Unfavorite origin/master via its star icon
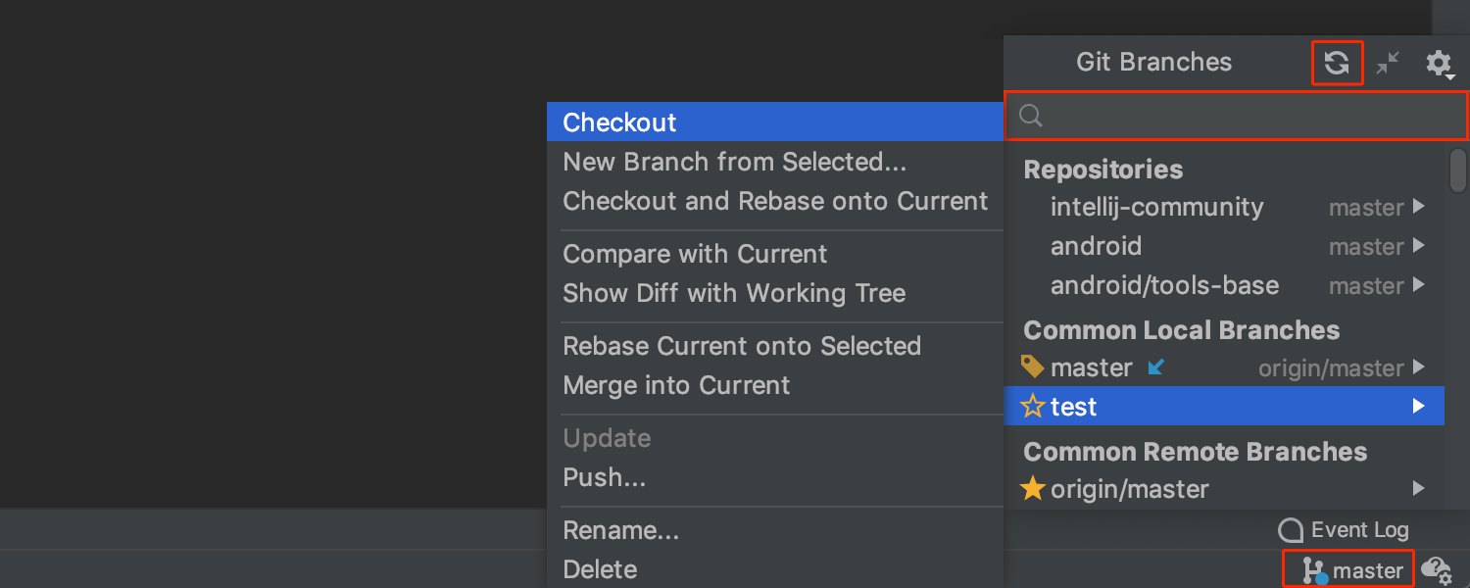 1032,488
